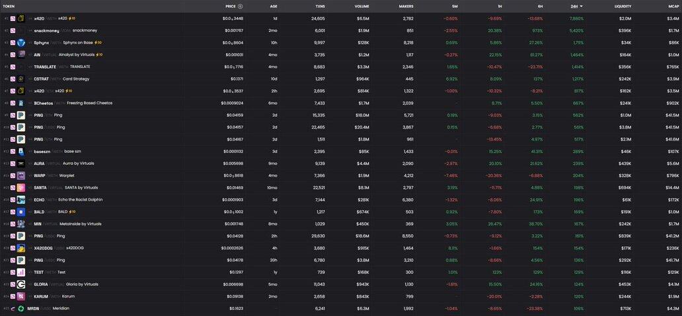The height and width of the screenshot is (316, 682).
Task: Click the Sphynx token logo
Action: coord(21,42)
